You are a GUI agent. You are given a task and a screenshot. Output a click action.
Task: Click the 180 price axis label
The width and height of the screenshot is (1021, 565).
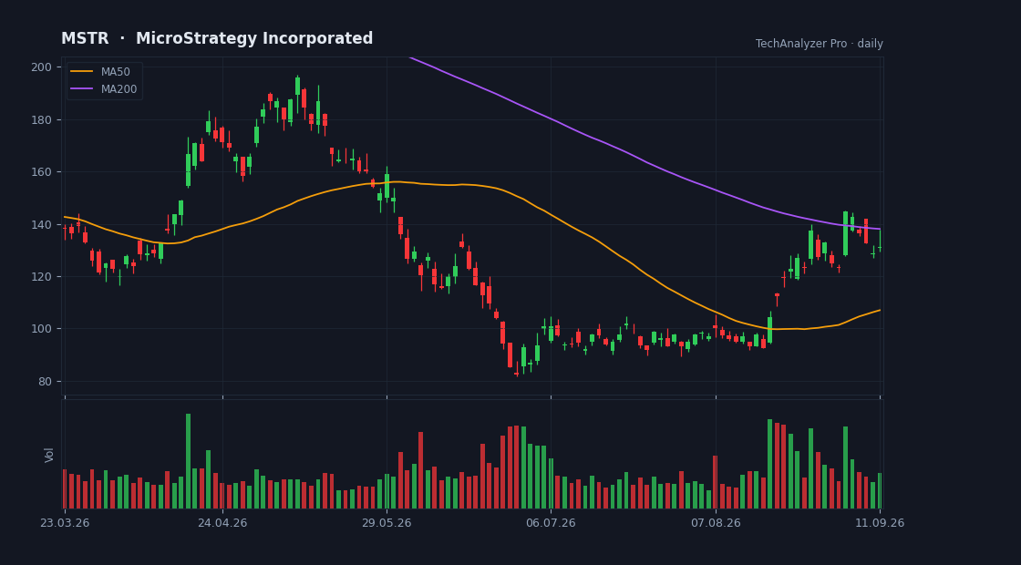click(44, 119)
